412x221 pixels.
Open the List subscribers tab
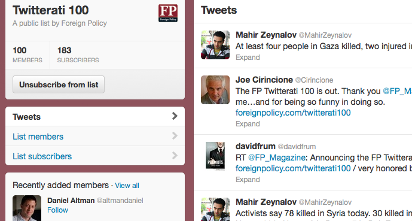[95, 156]
